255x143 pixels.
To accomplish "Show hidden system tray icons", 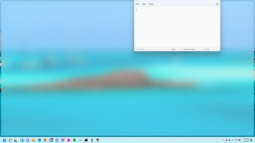I will click(x=223, y=140).
